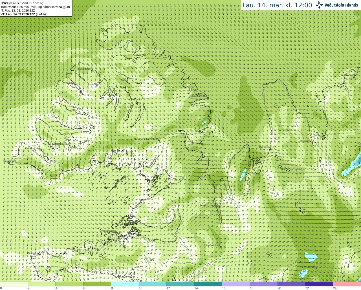
Task: Click the Bergstaðir station label
Action: tap(306, 141)
